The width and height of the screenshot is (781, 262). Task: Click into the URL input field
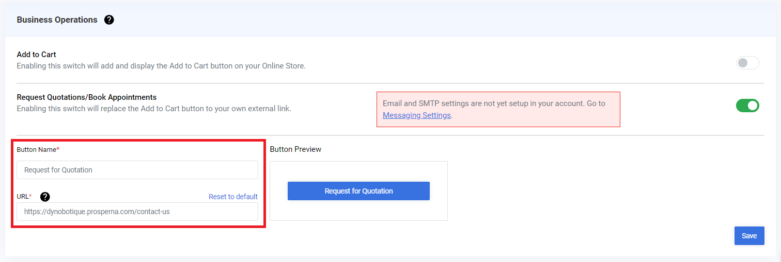[x=137, y=211]
